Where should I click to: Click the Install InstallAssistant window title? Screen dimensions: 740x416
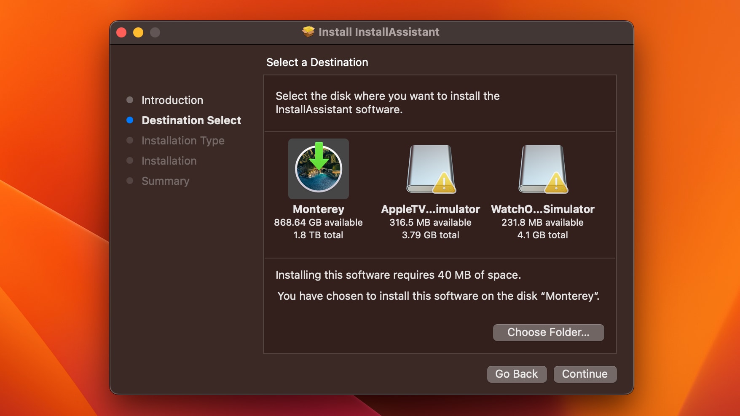(x=379, y=32)
